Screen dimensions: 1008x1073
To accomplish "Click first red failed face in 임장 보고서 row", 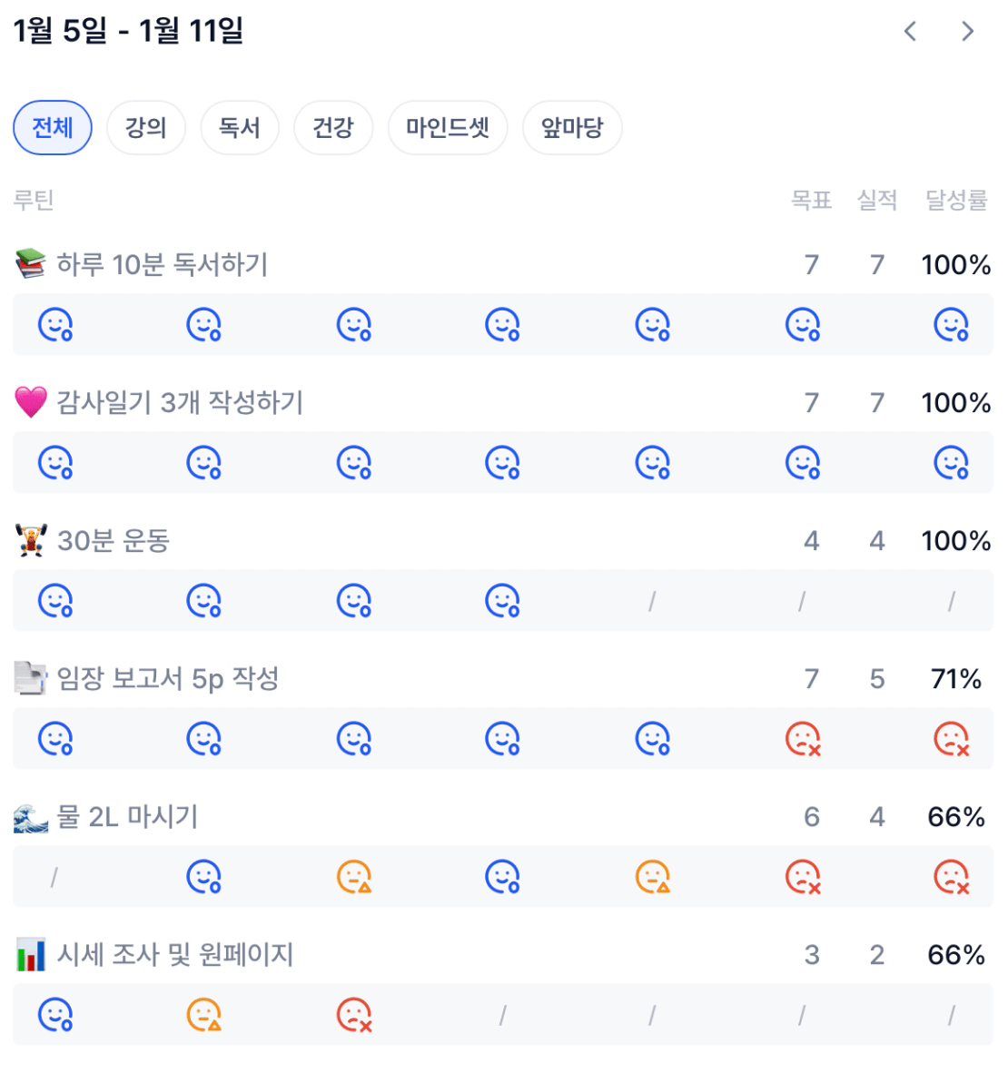I will pyautogui.click(x=802, y=739).
